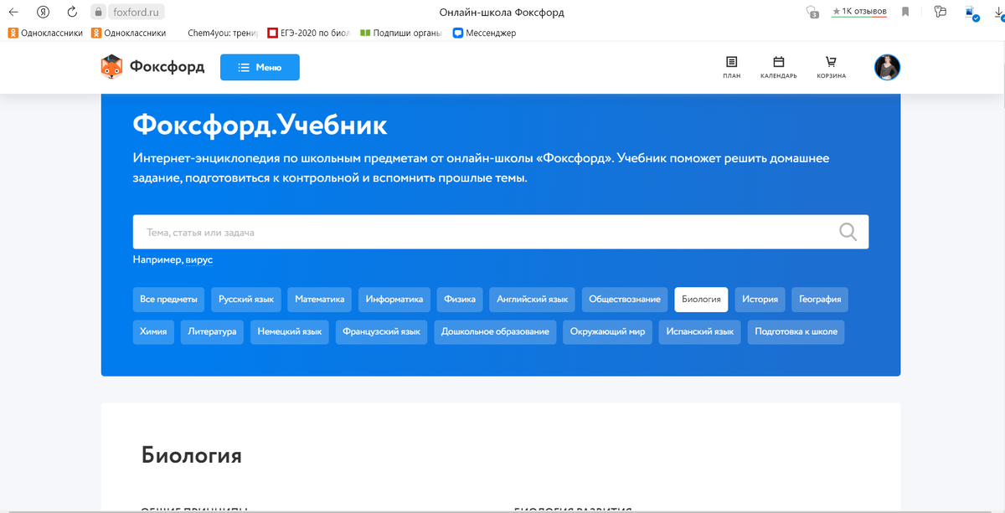Click the 'Онлайн-школа Фоксфорд' page title
1005x513 pixels.
[502, 13]
